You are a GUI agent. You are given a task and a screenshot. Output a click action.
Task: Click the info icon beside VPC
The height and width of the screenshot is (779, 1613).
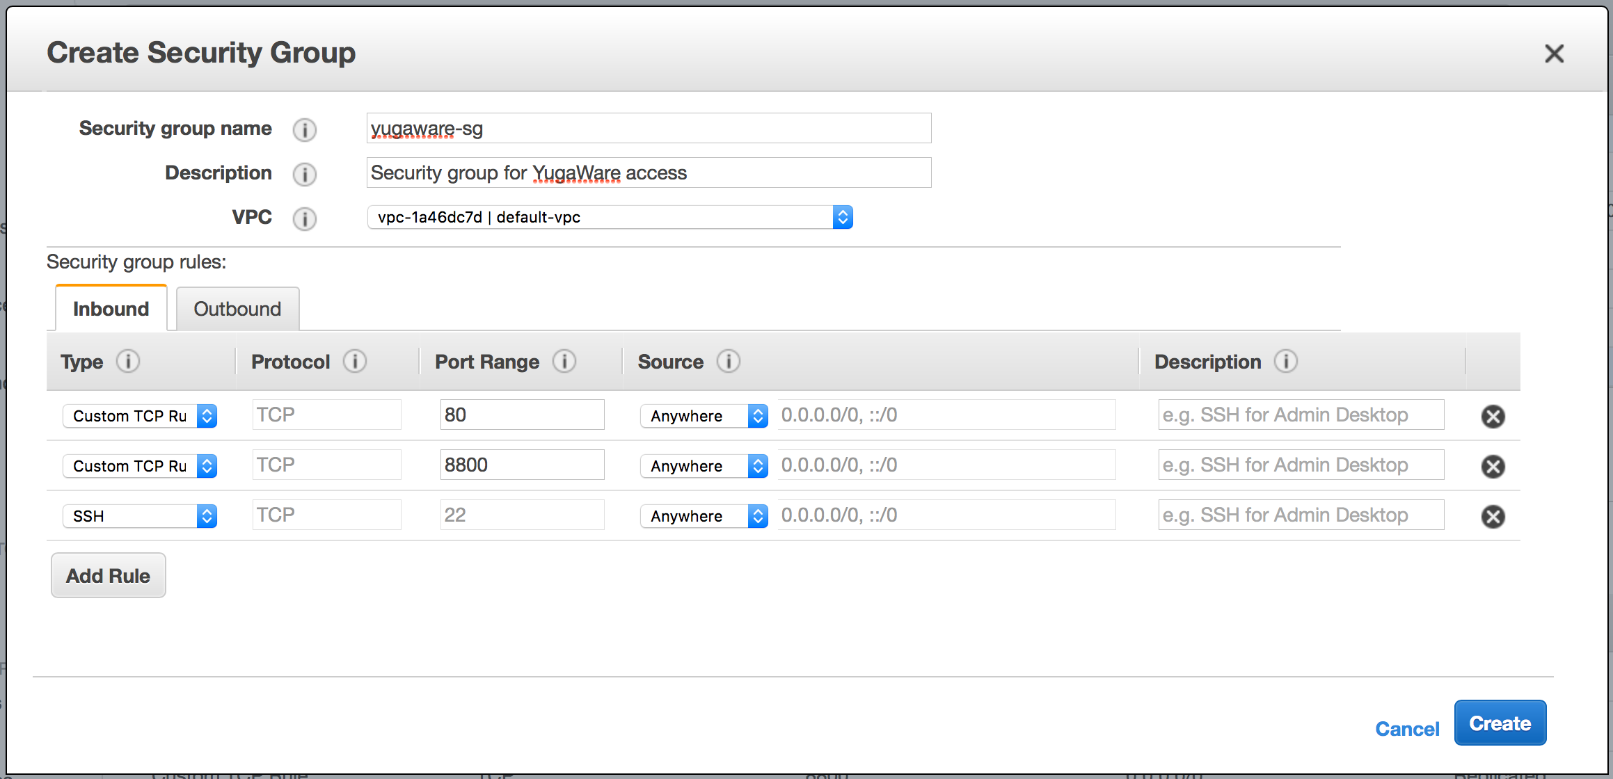click(x=304, y=218)
